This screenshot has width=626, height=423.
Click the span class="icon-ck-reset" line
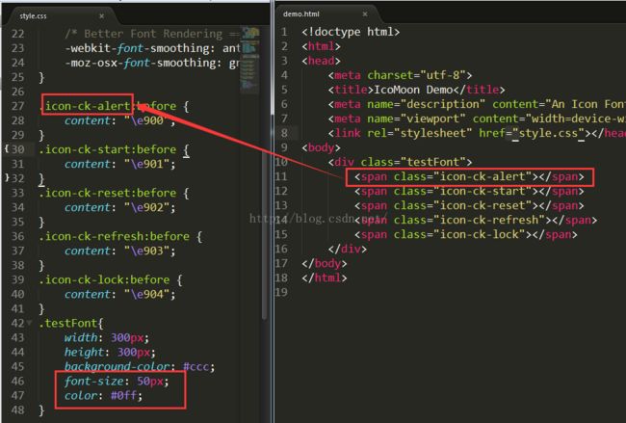pos(469,205)
